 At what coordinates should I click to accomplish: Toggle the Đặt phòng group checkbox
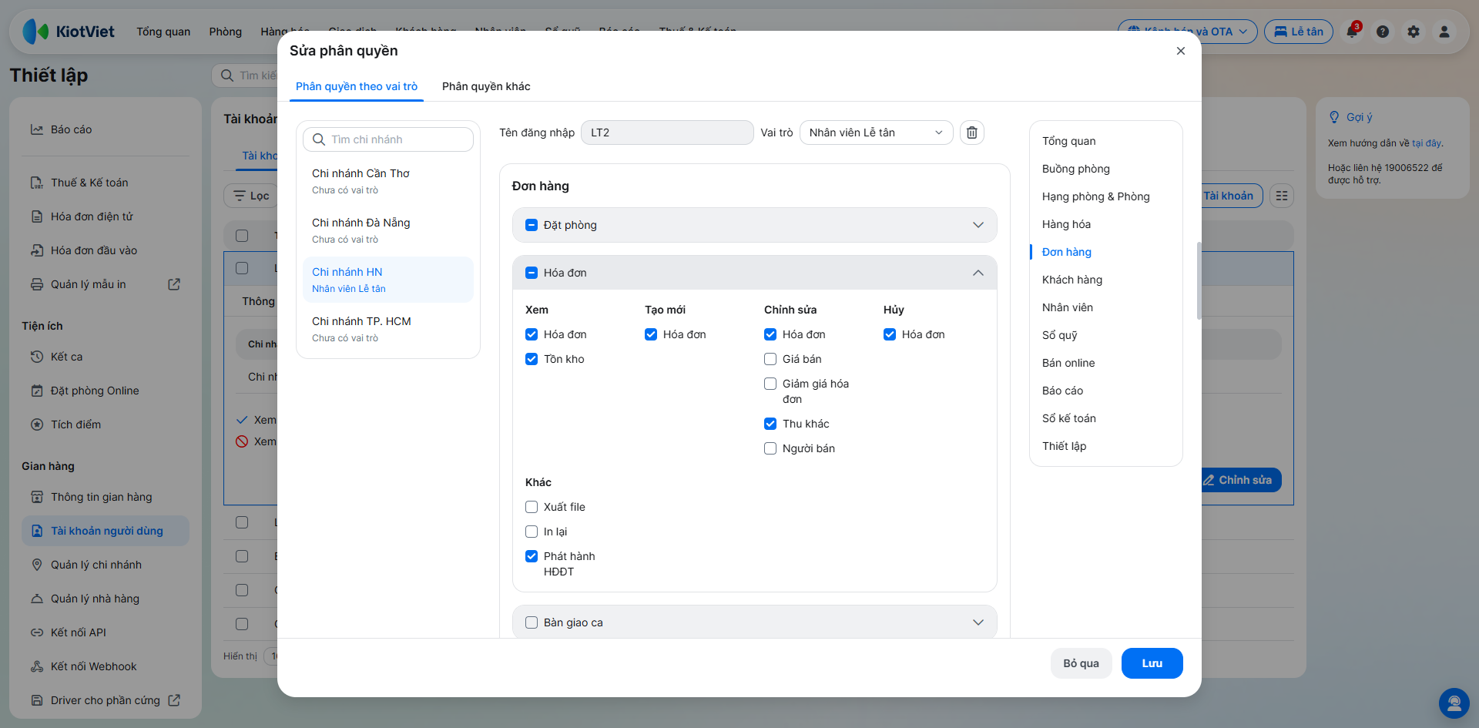click(532, 225)
